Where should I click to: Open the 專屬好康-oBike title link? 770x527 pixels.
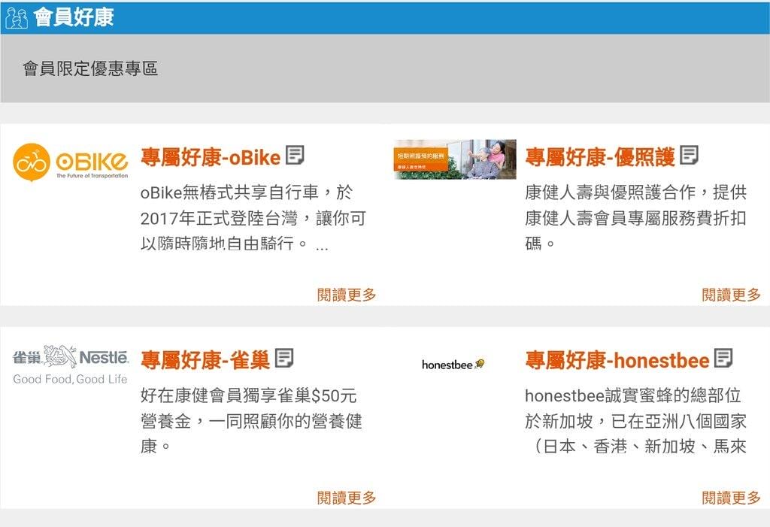click(211, 157)
